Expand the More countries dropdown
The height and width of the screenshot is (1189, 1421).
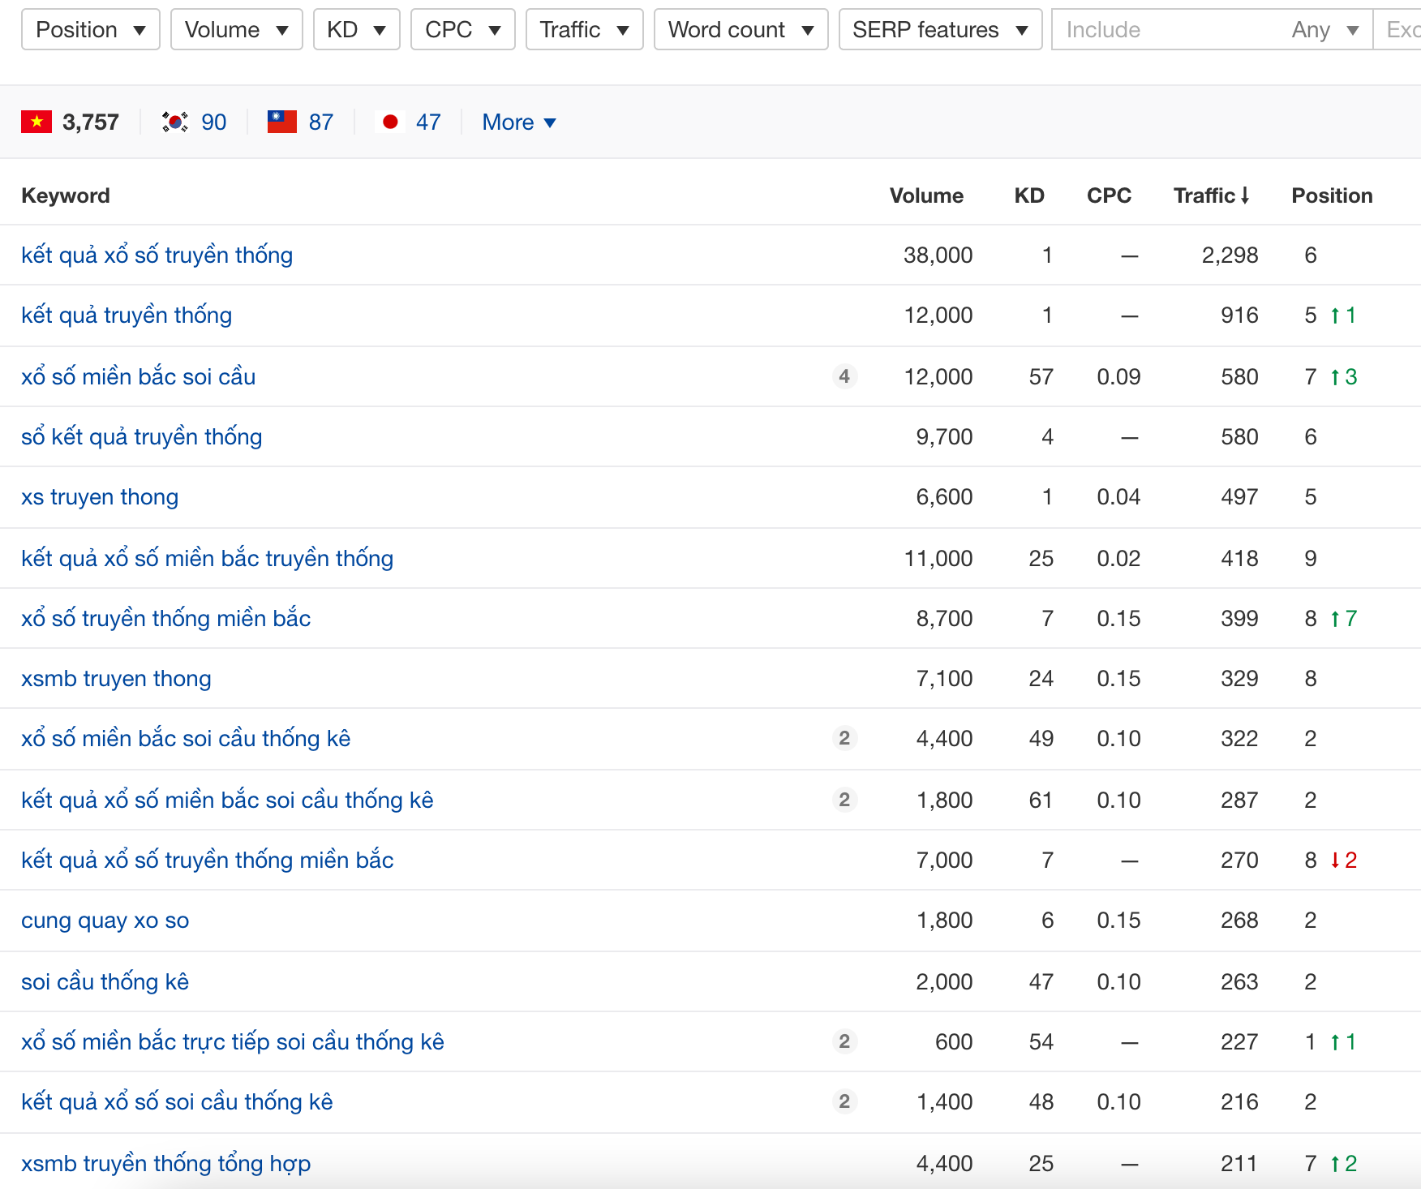click(519, 122)
